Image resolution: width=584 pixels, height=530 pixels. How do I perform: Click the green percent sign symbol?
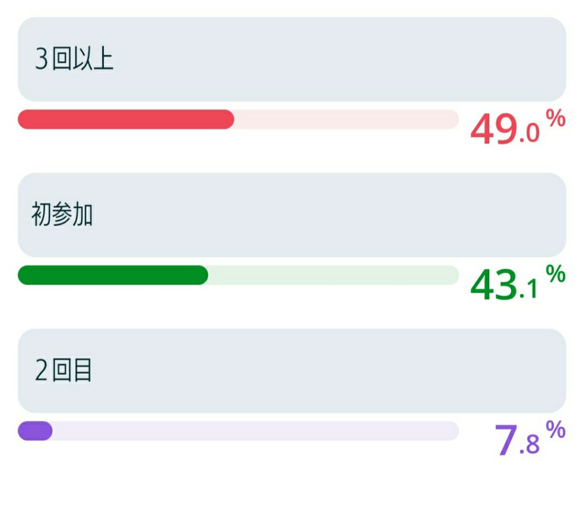coord(555,274)
